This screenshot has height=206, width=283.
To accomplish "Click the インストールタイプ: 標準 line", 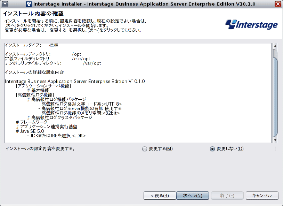I will pos(32,45).
